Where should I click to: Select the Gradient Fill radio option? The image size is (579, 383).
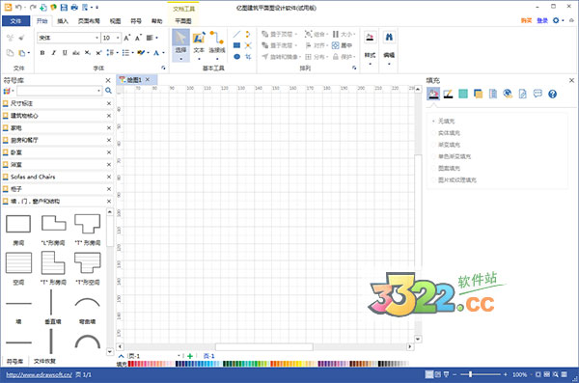(446, 145)
